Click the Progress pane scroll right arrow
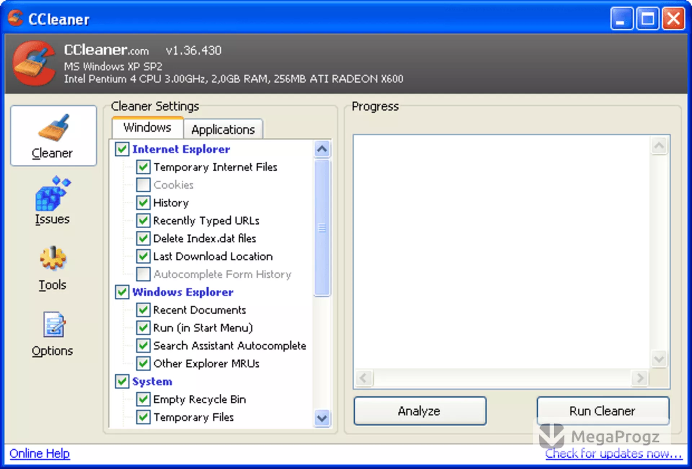 coord(640,378)
